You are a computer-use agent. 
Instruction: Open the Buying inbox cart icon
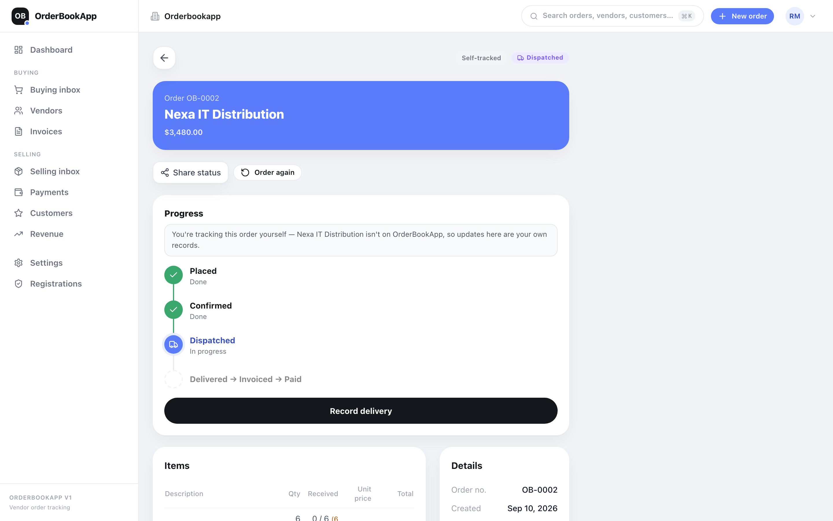tap(19, 90)
